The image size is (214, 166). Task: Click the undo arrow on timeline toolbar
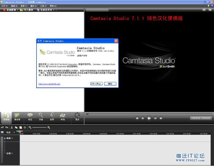2,127
